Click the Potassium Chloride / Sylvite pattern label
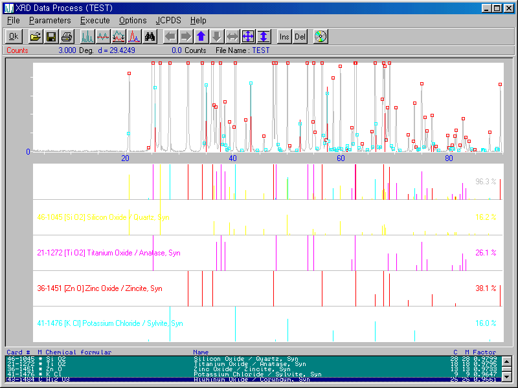Viewport: 518px width, 388px height. pos(110,323)
